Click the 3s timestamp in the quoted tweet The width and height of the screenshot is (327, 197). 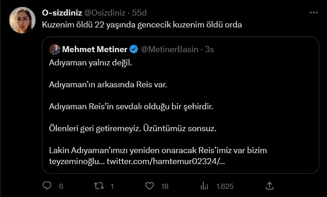pyautogui.click(x=209, y=49)
